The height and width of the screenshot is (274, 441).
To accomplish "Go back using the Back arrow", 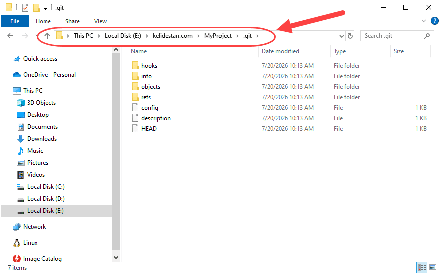I will click(x=10, y=36).
